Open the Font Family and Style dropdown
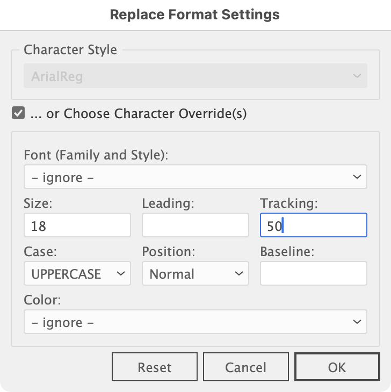Viewport: 391px width, 392px height. click(195, 177)
